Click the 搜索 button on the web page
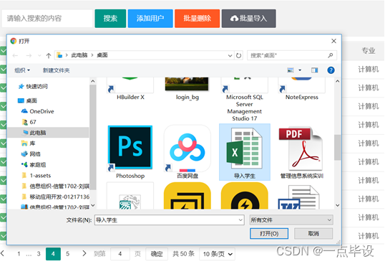This screenshot has height=264, width=385. pos(110,19)
